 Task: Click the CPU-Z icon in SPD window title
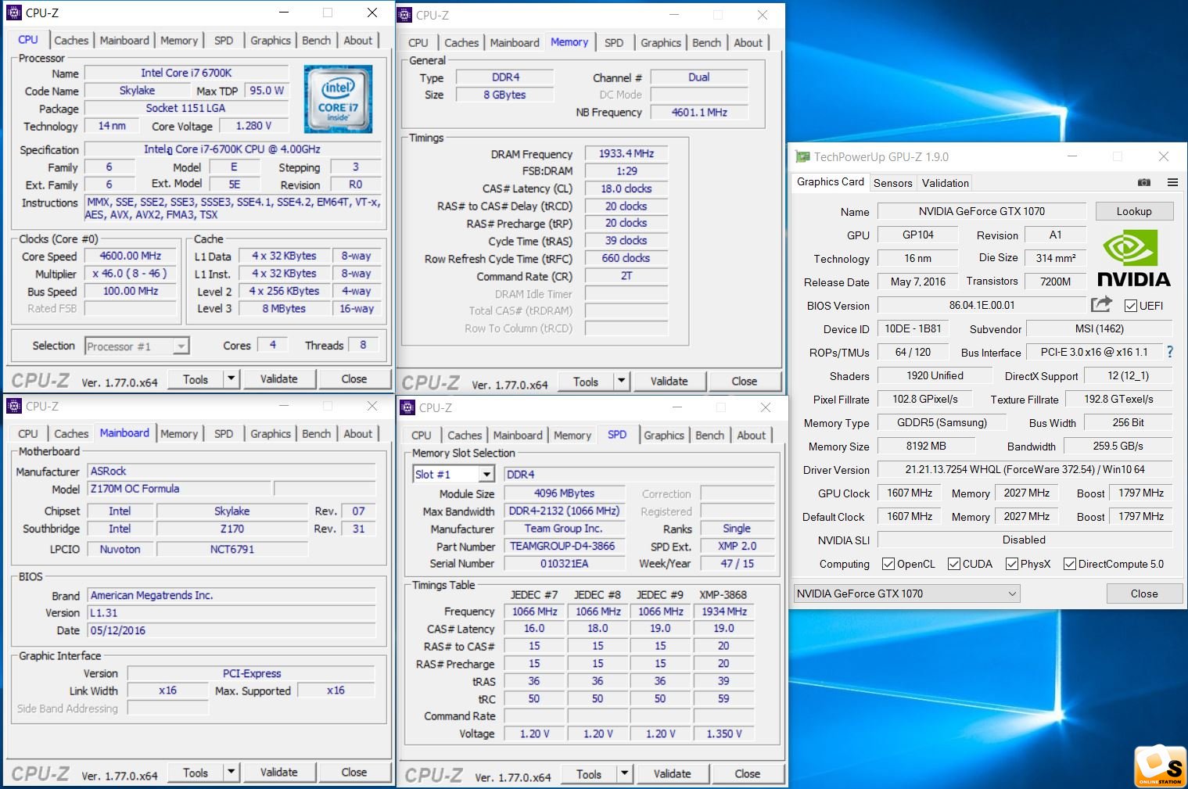point(407,407)
